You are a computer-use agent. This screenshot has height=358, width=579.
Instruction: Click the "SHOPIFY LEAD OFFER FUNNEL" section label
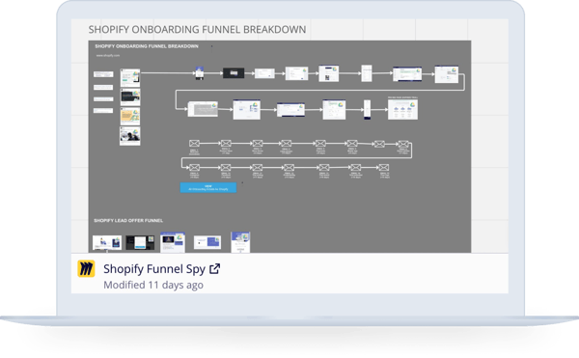click(128, 220)
